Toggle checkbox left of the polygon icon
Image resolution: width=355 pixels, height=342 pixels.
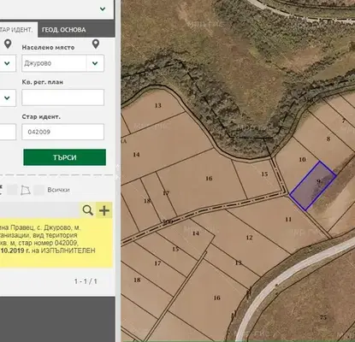(x=12, y=190)
